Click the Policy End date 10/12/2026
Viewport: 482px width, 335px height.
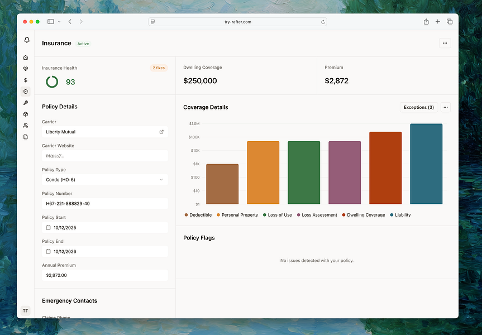105,251
